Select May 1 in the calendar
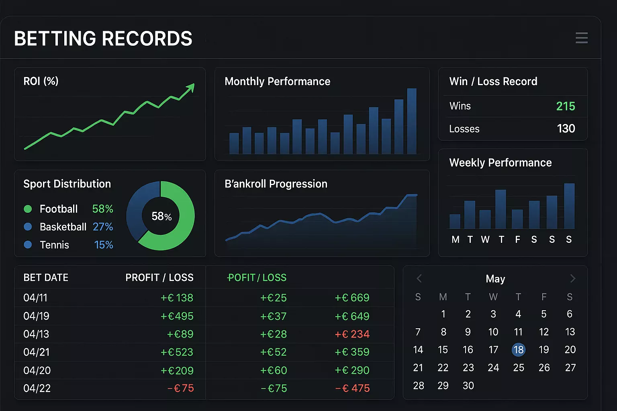The image size is (617, 411). point(443,314)
